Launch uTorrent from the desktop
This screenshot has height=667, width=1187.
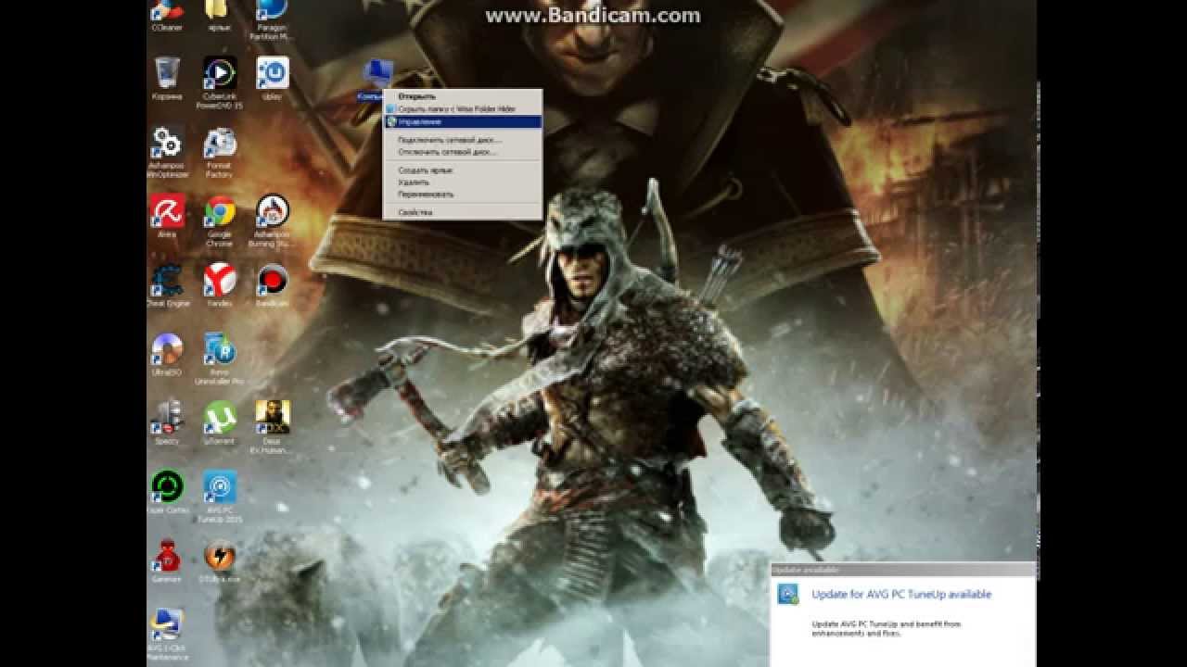(x=220, y=422)
